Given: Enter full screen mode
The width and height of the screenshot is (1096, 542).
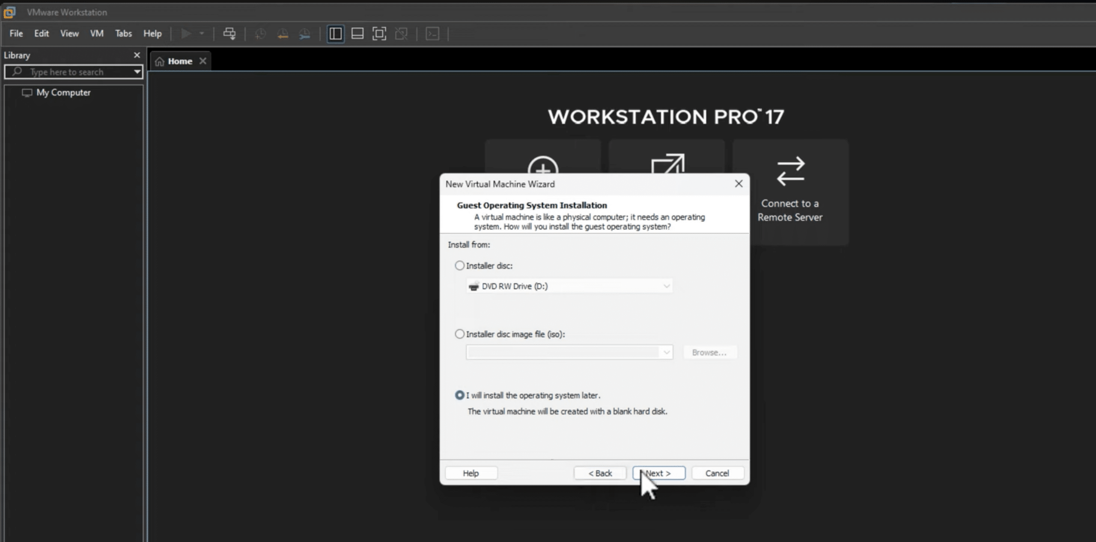Looking at the screenshot, I should [x=379, y=33].
